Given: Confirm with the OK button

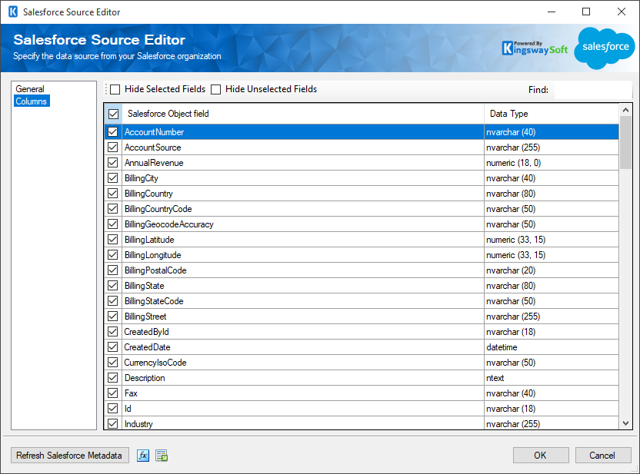Looking at the screenshot, I should 541,456.
